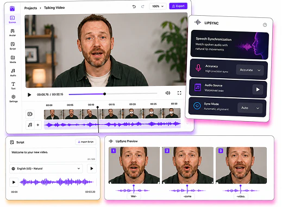Click the LipSync waveform header icon

pos(198,22)
